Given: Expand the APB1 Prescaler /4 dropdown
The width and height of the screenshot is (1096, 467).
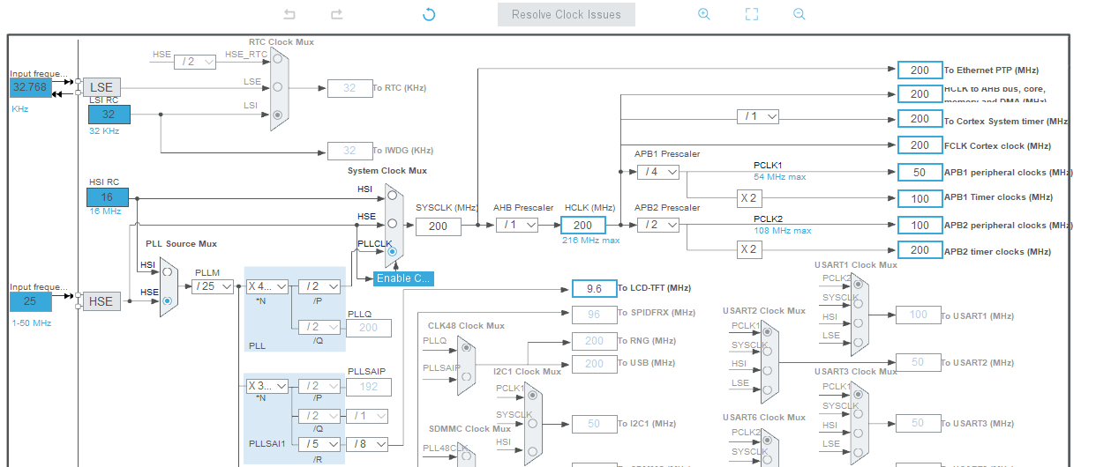Looking at the screenshot, I should click(x=658, y=172).
